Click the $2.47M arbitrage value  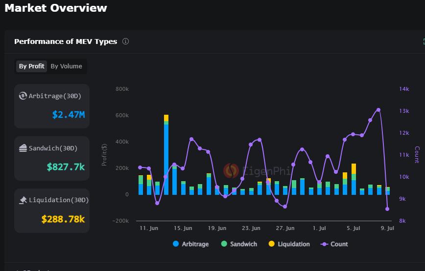(x=69, y=115)
